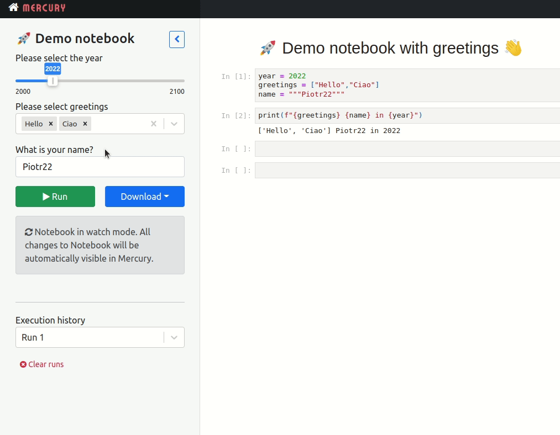Click the output text 'Piotr22 in 2022'
The width and height of the screenshot is (560, 435).
(x=368, y=130)
